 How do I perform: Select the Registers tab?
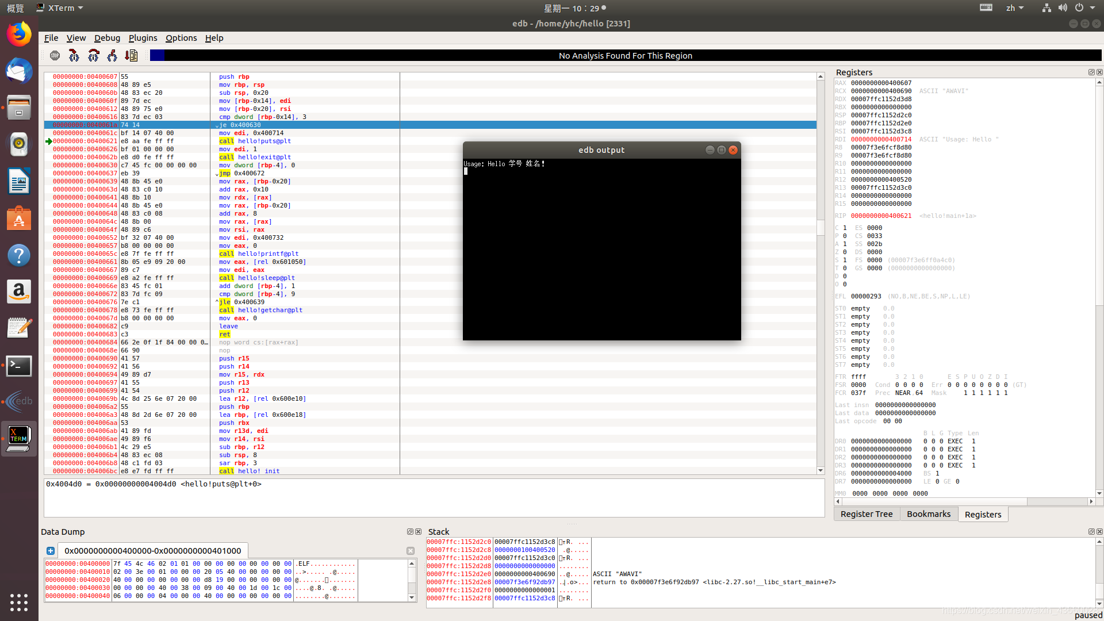pyautogui.click(x=983, y=514)
